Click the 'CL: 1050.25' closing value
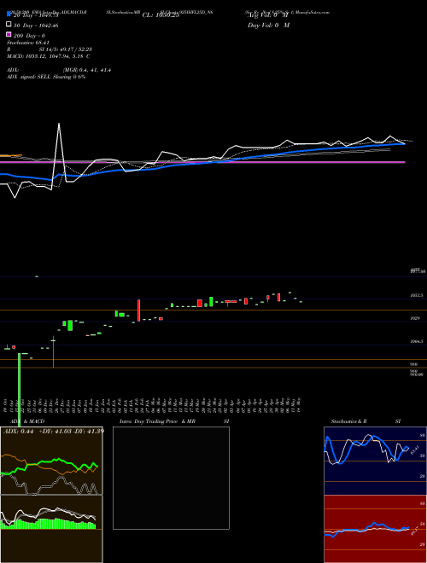 (161, 15)
